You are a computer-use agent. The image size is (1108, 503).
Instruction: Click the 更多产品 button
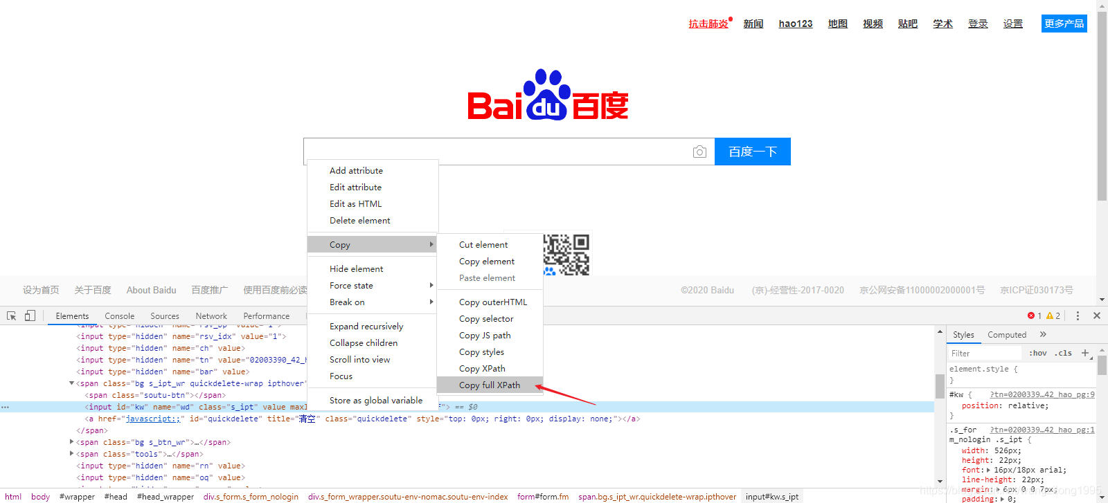tap(1064, 24)
